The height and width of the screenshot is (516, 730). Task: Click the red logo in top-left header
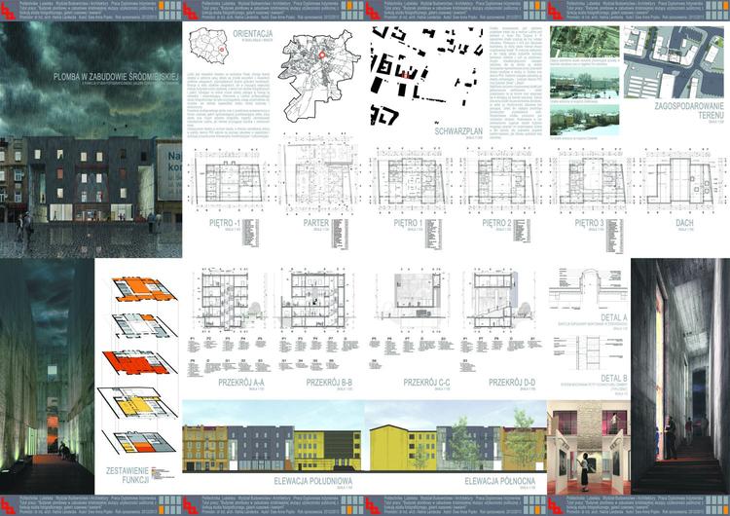point(8,11)
